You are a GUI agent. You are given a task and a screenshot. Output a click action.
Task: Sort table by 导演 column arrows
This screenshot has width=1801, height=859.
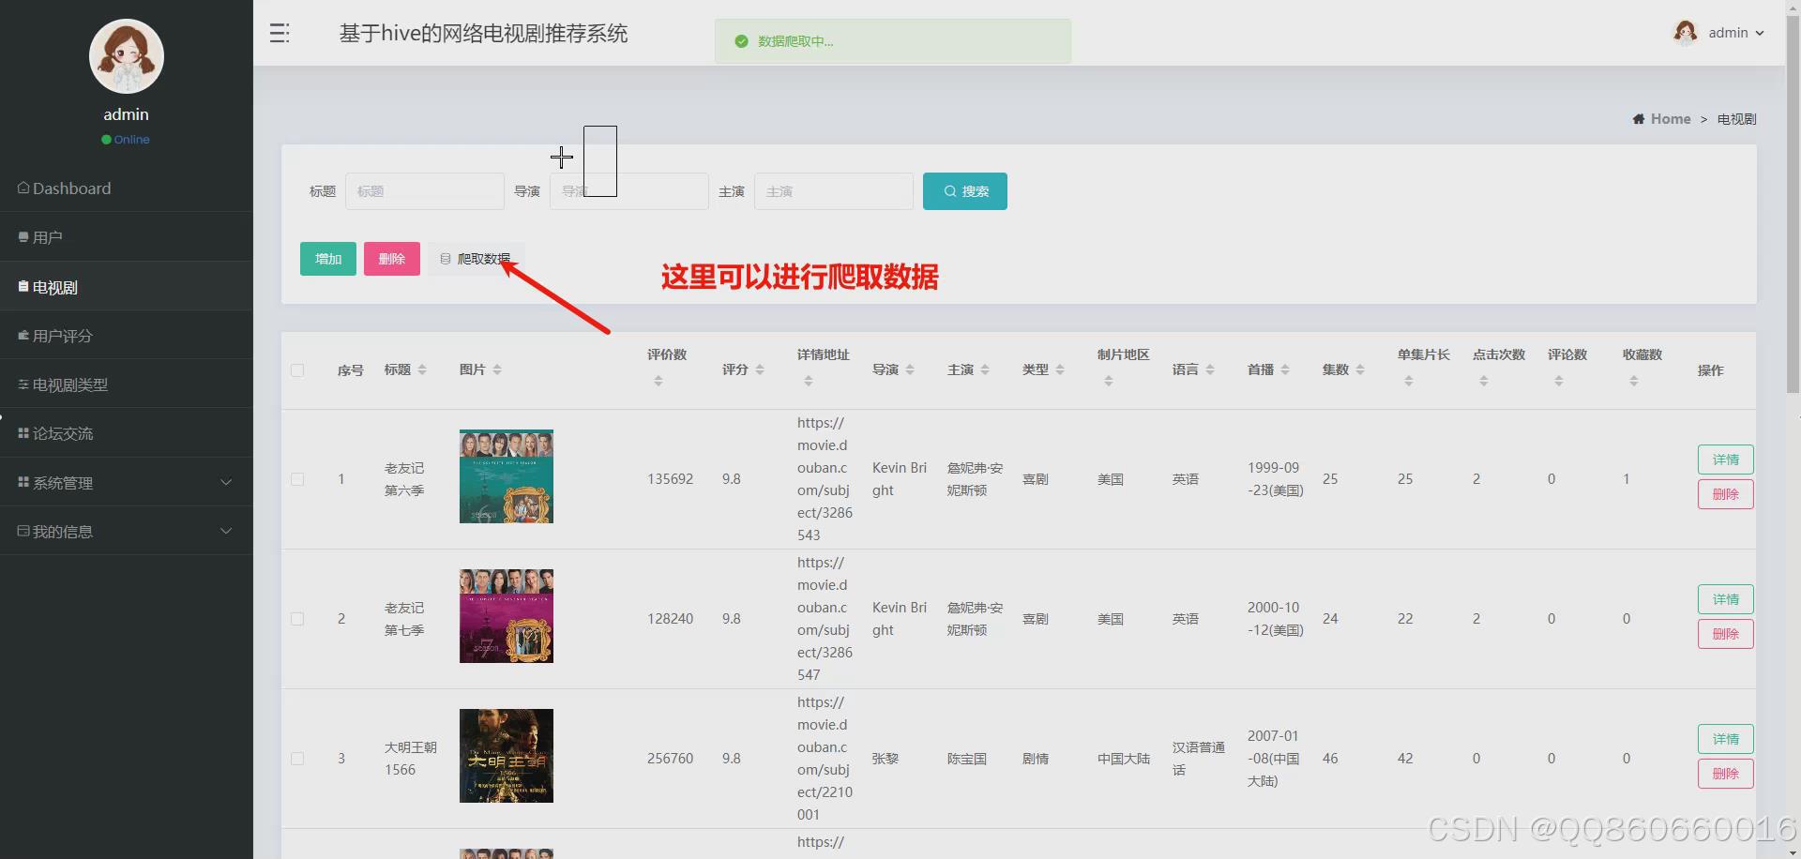coord(910,369)
